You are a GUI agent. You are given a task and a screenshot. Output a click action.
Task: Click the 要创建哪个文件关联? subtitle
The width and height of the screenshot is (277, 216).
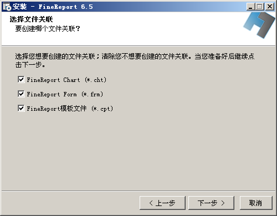point(48,29)
